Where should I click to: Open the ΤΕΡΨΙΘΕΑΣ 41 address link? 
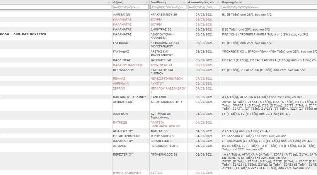click(161, 65)
